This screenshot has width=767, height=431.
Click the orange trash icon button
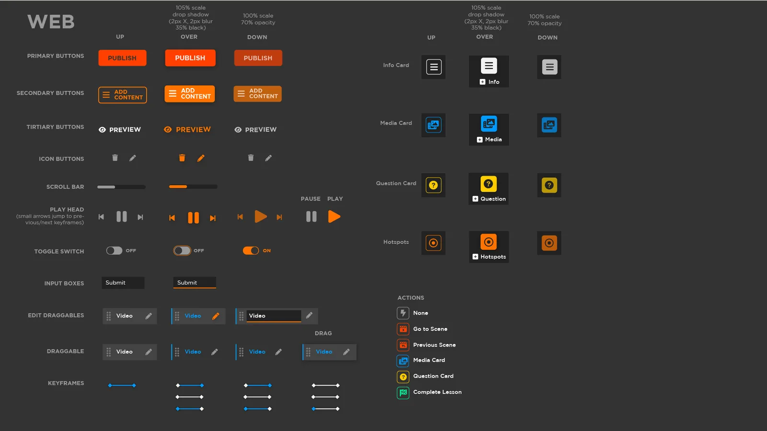click(x=182, y=158)
